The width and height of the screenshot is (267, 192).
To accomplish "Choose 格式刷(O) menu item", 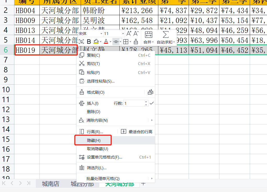I will [x=110, y=92].
